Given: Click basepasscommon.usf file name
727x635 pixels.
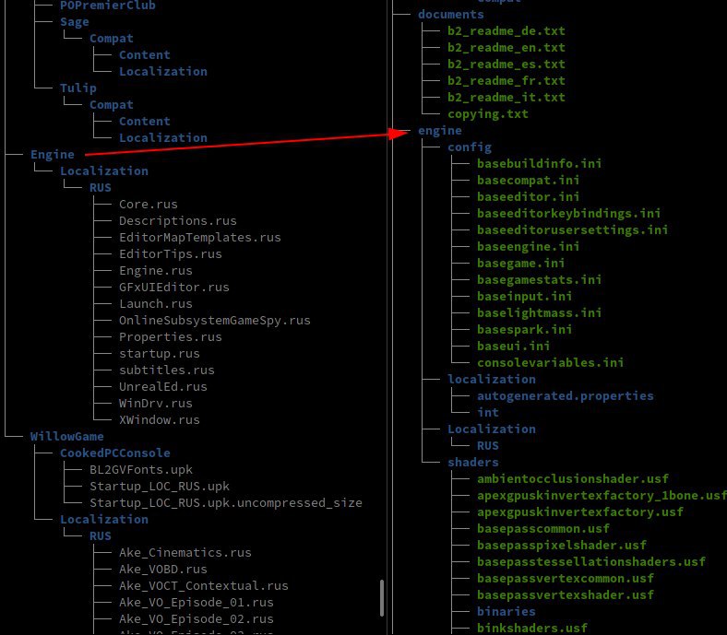Looking at the screenshot, I should (x=542, y=529).
